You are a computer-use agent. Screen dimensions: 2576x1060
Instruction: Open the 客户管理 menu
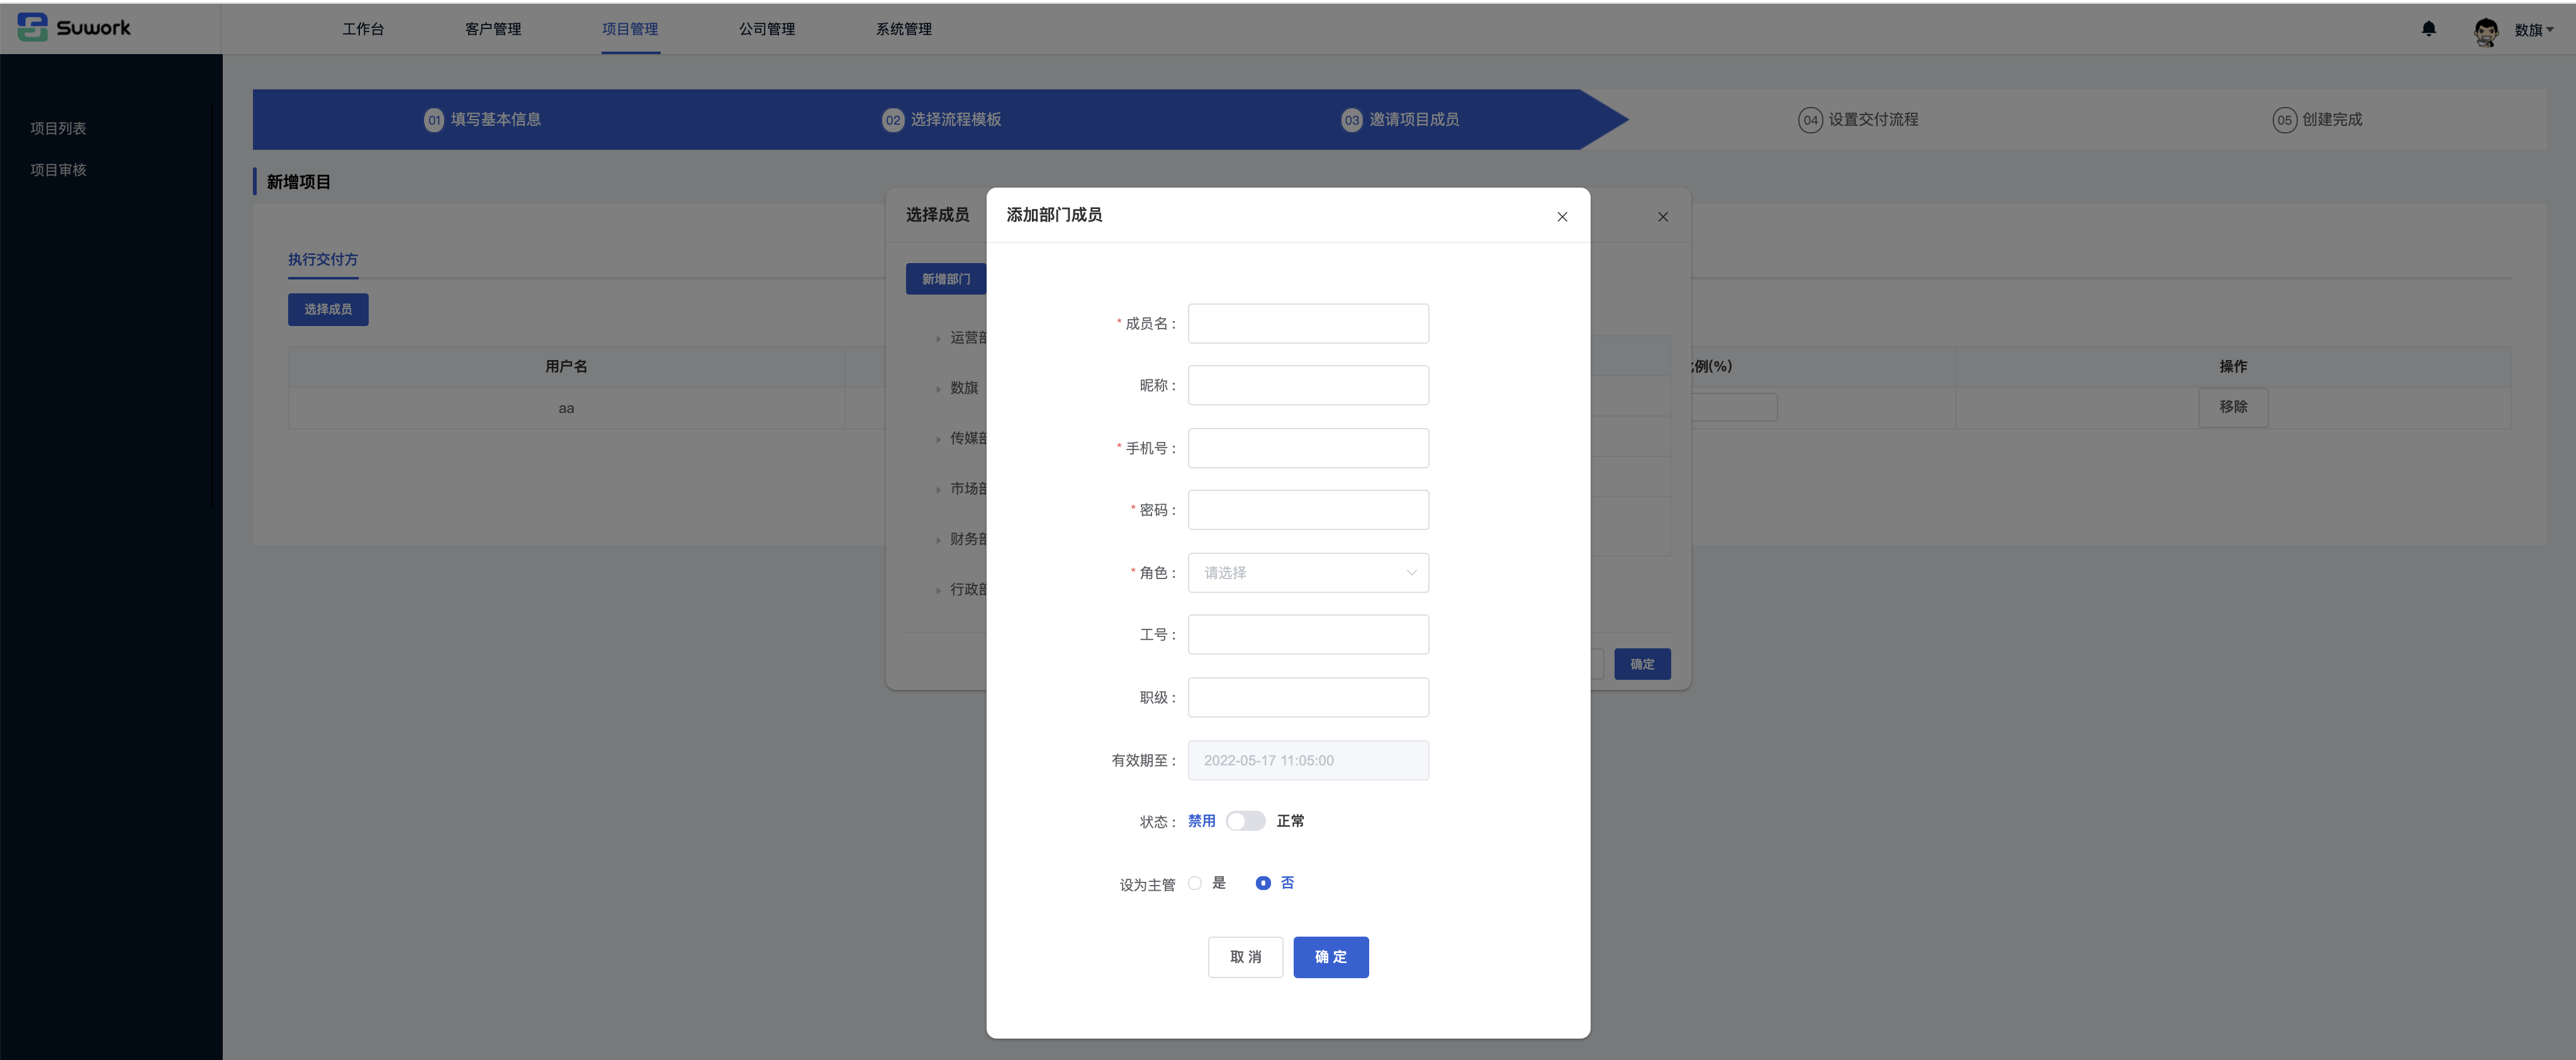pyautogui.click(x=493, y=29)
